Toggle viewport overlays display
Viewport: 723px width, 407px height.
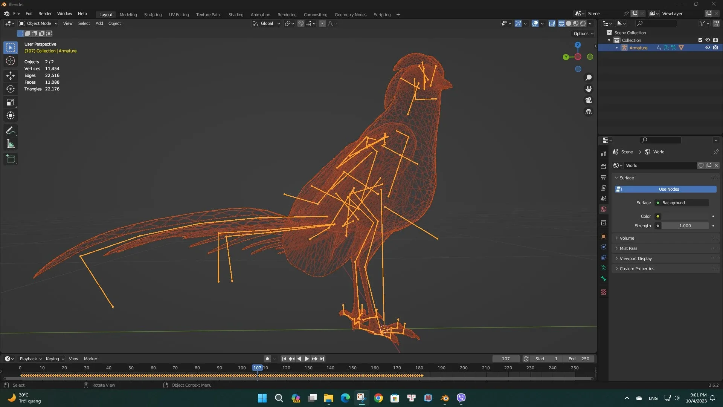click(535, 23)
